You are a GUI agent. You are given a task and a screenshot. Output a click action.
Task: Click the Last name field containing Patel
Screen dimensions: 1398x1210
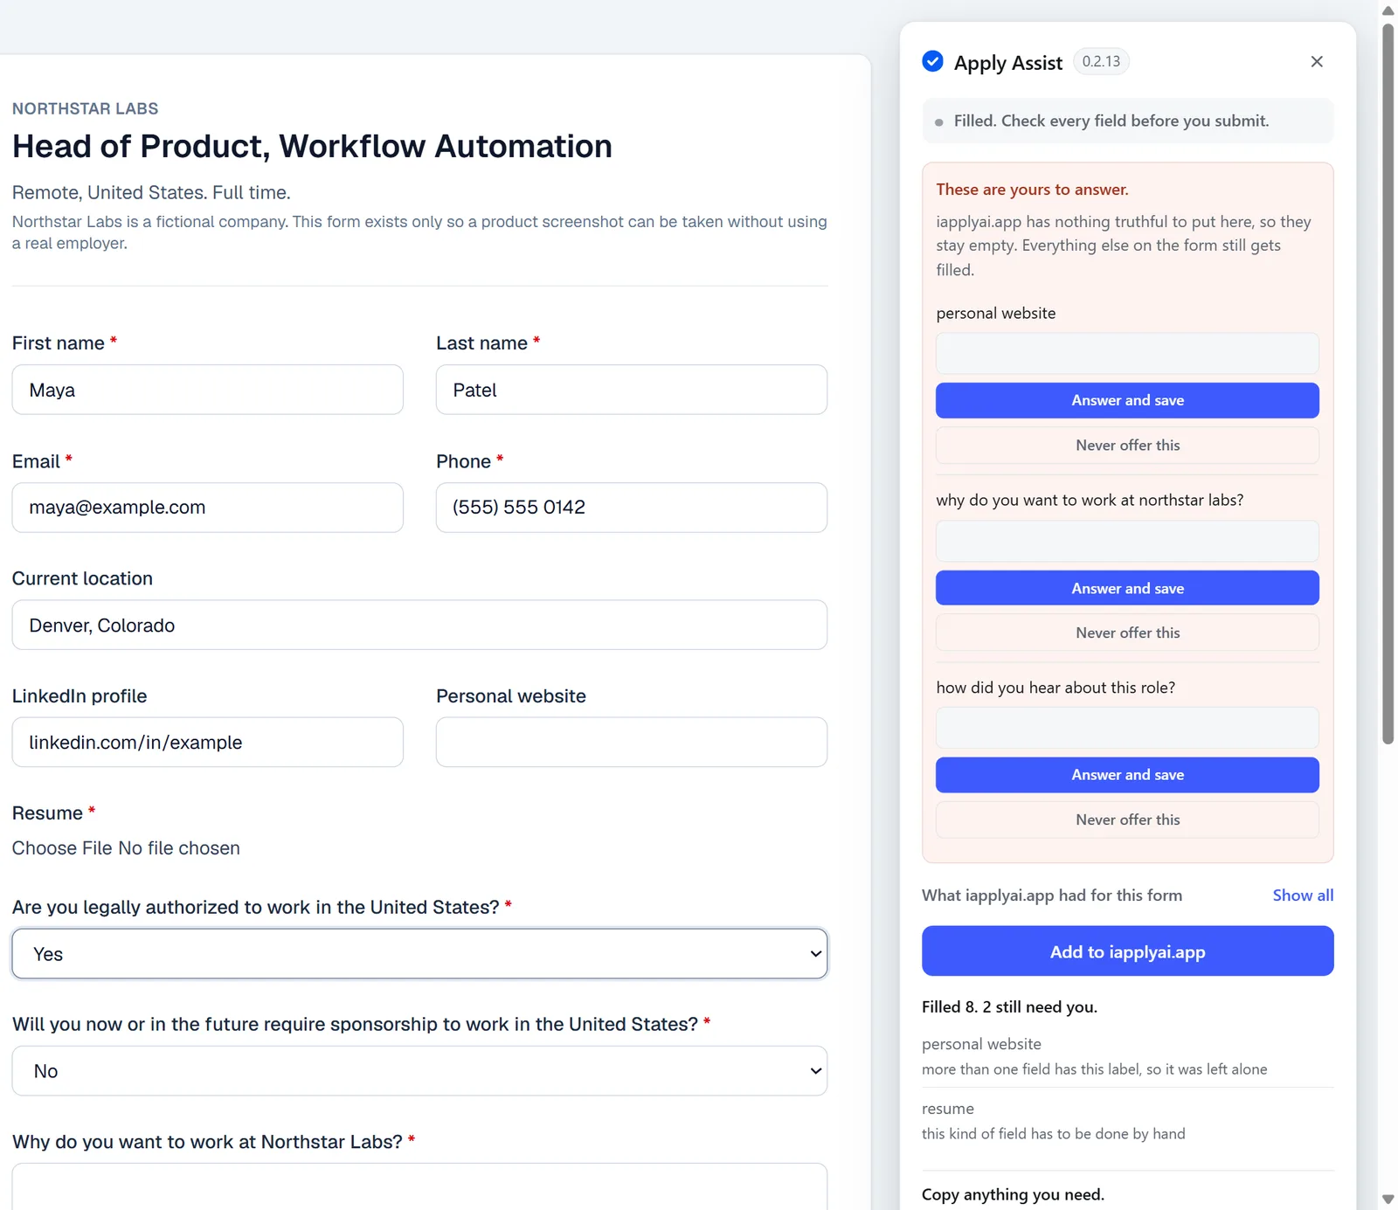(632, 390)
